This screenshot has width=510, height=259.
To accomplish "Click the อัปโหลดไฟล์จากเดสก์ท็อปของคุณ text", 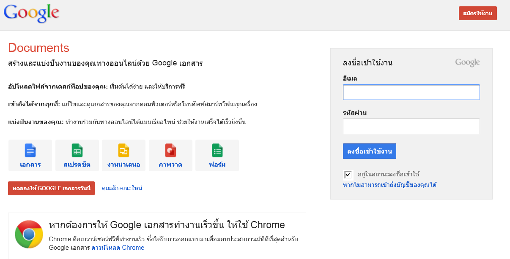I will [58, 86].
